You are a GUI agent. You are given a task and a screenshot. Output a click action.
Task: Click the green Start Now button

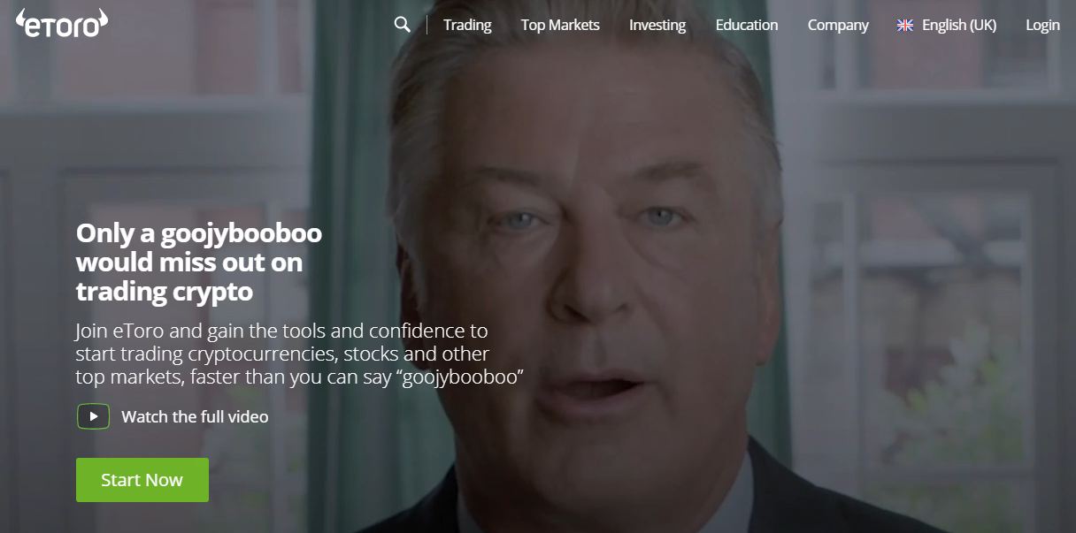pos(142,480)
